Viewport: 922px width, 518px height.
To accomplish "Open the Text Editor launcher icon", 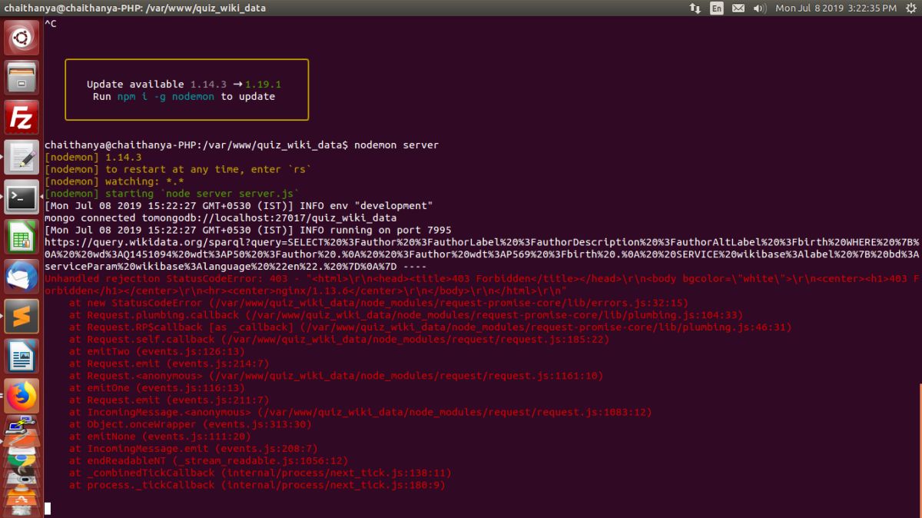I will click(22, 158).
